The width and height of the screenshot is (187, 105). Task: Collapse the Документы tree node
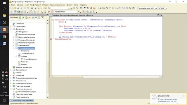[x=11, y=29]
